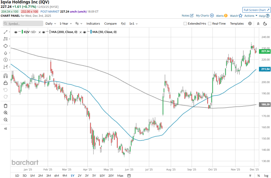Click the Symbol search field
Viewport: 271px width, 178px height.
pos(23,24)
